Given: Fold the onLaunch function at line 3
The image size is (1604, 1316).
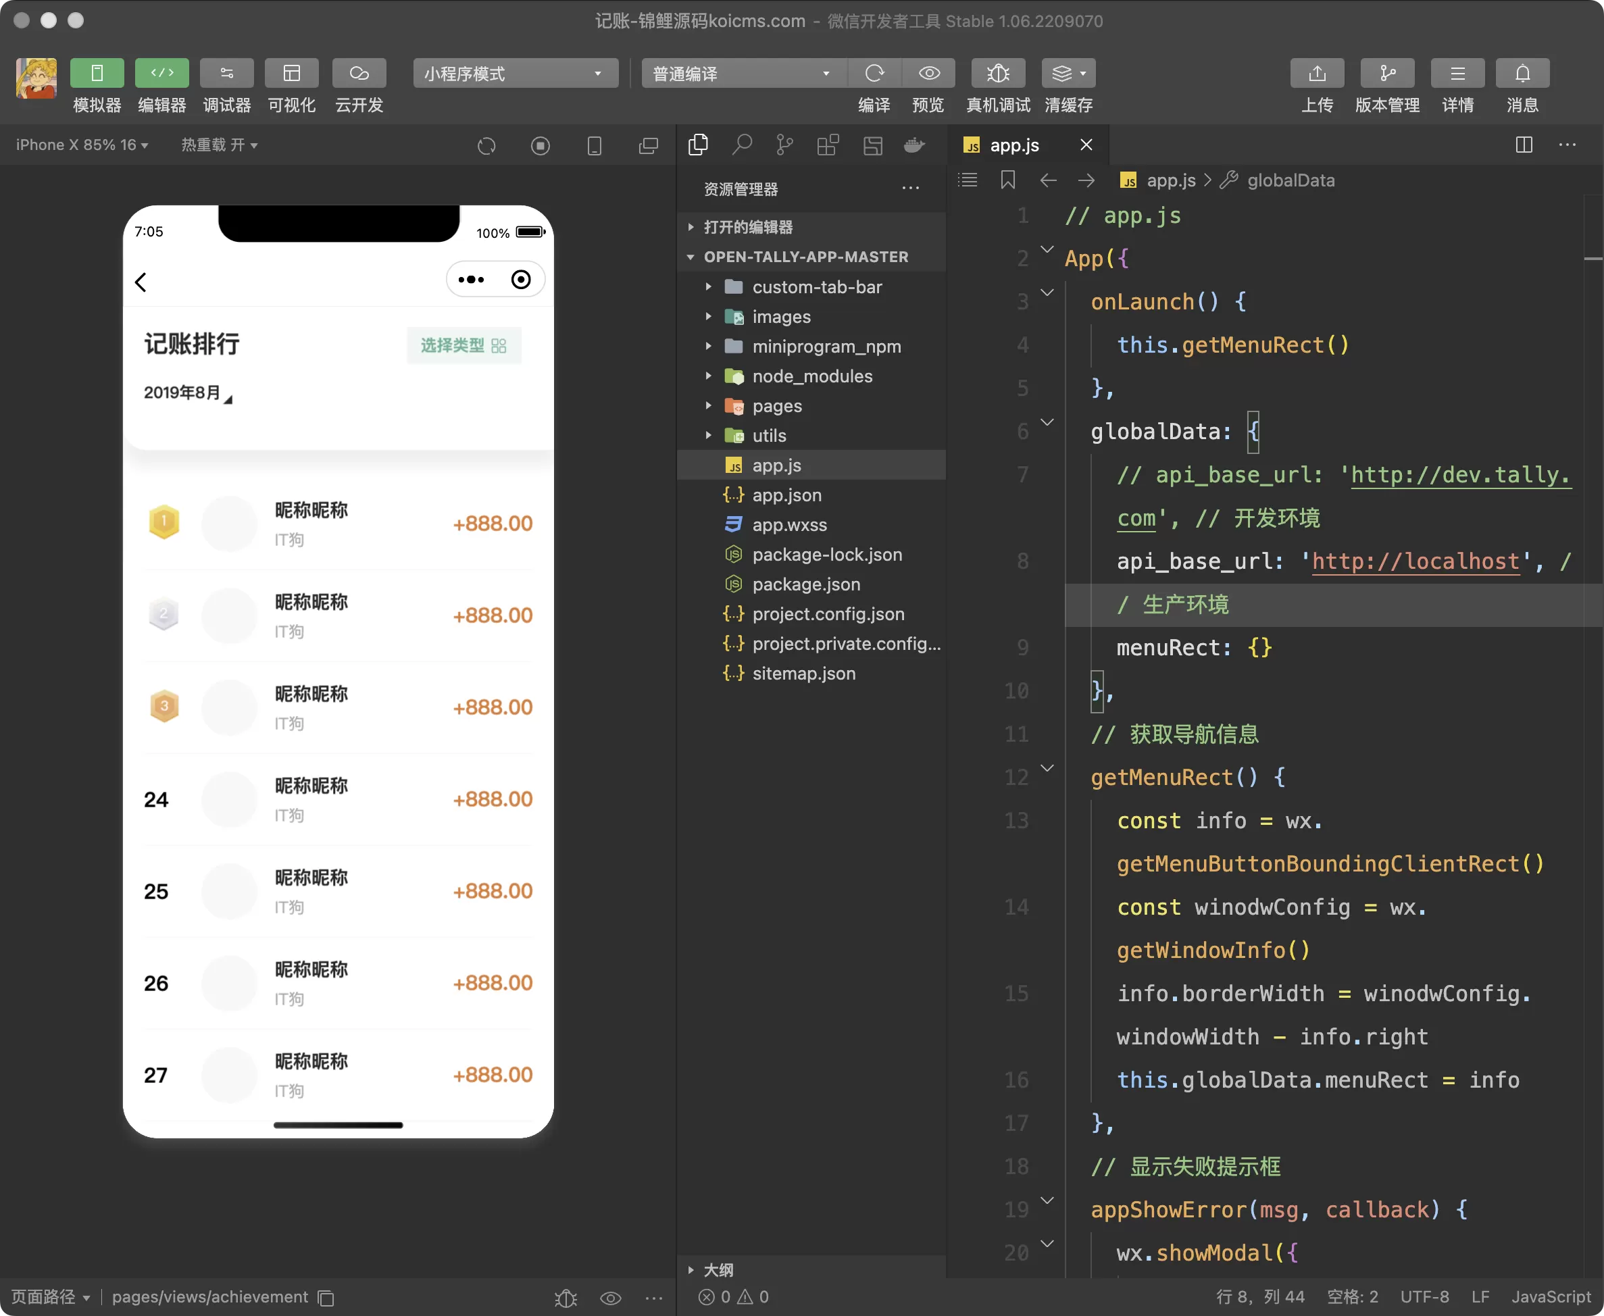Looking at the screenshot, I should pyautogui.click(x=1047, y=292).
